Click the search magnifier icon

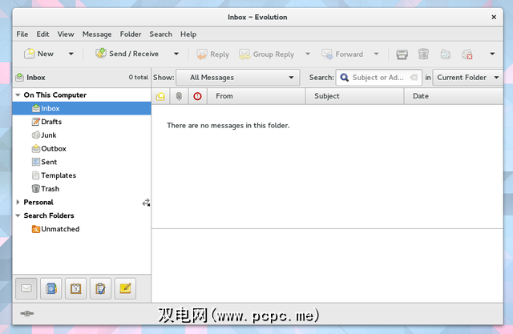(x=344, y=78)
